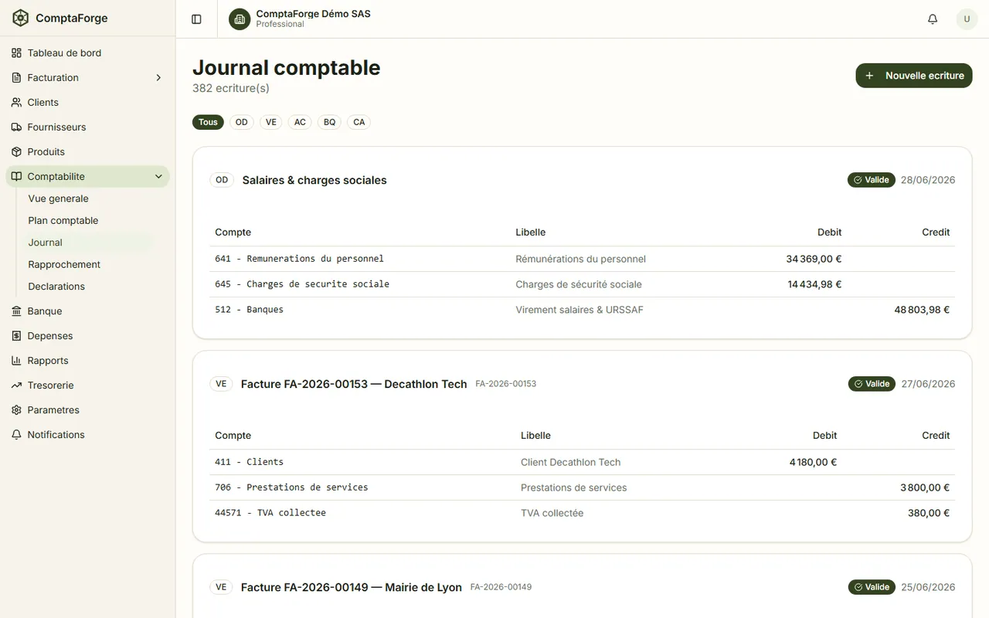Click the Virement salaires & URSSAF label
The width and height of the screenshot is (989, 618).
point(579,310)
